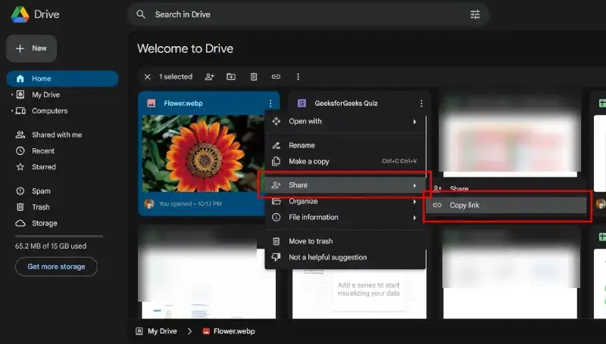Click the share person-add toolbar icon
This screenshot has width=606, height=344.
coord(210,77)
